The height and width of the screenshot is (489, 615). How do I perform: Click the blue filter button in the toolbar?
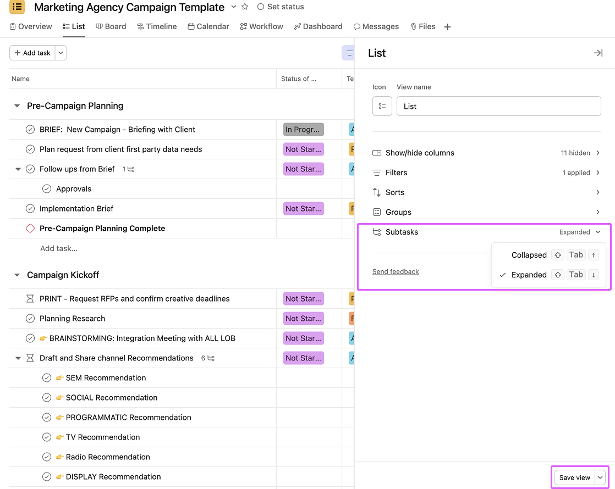(349, 53)
